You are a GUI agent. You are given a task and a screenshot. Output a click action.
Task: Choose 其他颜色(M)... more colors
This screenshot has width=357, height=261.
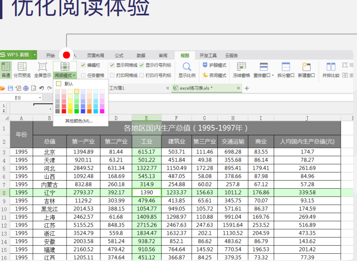79,121
